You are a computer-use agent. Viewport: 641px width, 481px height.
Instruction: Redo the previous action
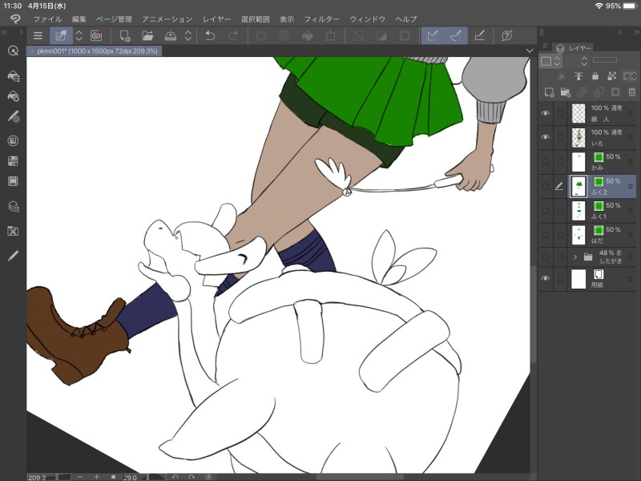pyautogui.click(x=233, y=36)
